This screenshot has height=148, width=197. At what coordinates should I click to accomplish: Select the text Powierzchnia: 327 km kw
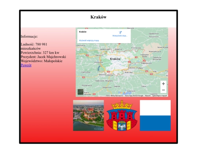40,53
